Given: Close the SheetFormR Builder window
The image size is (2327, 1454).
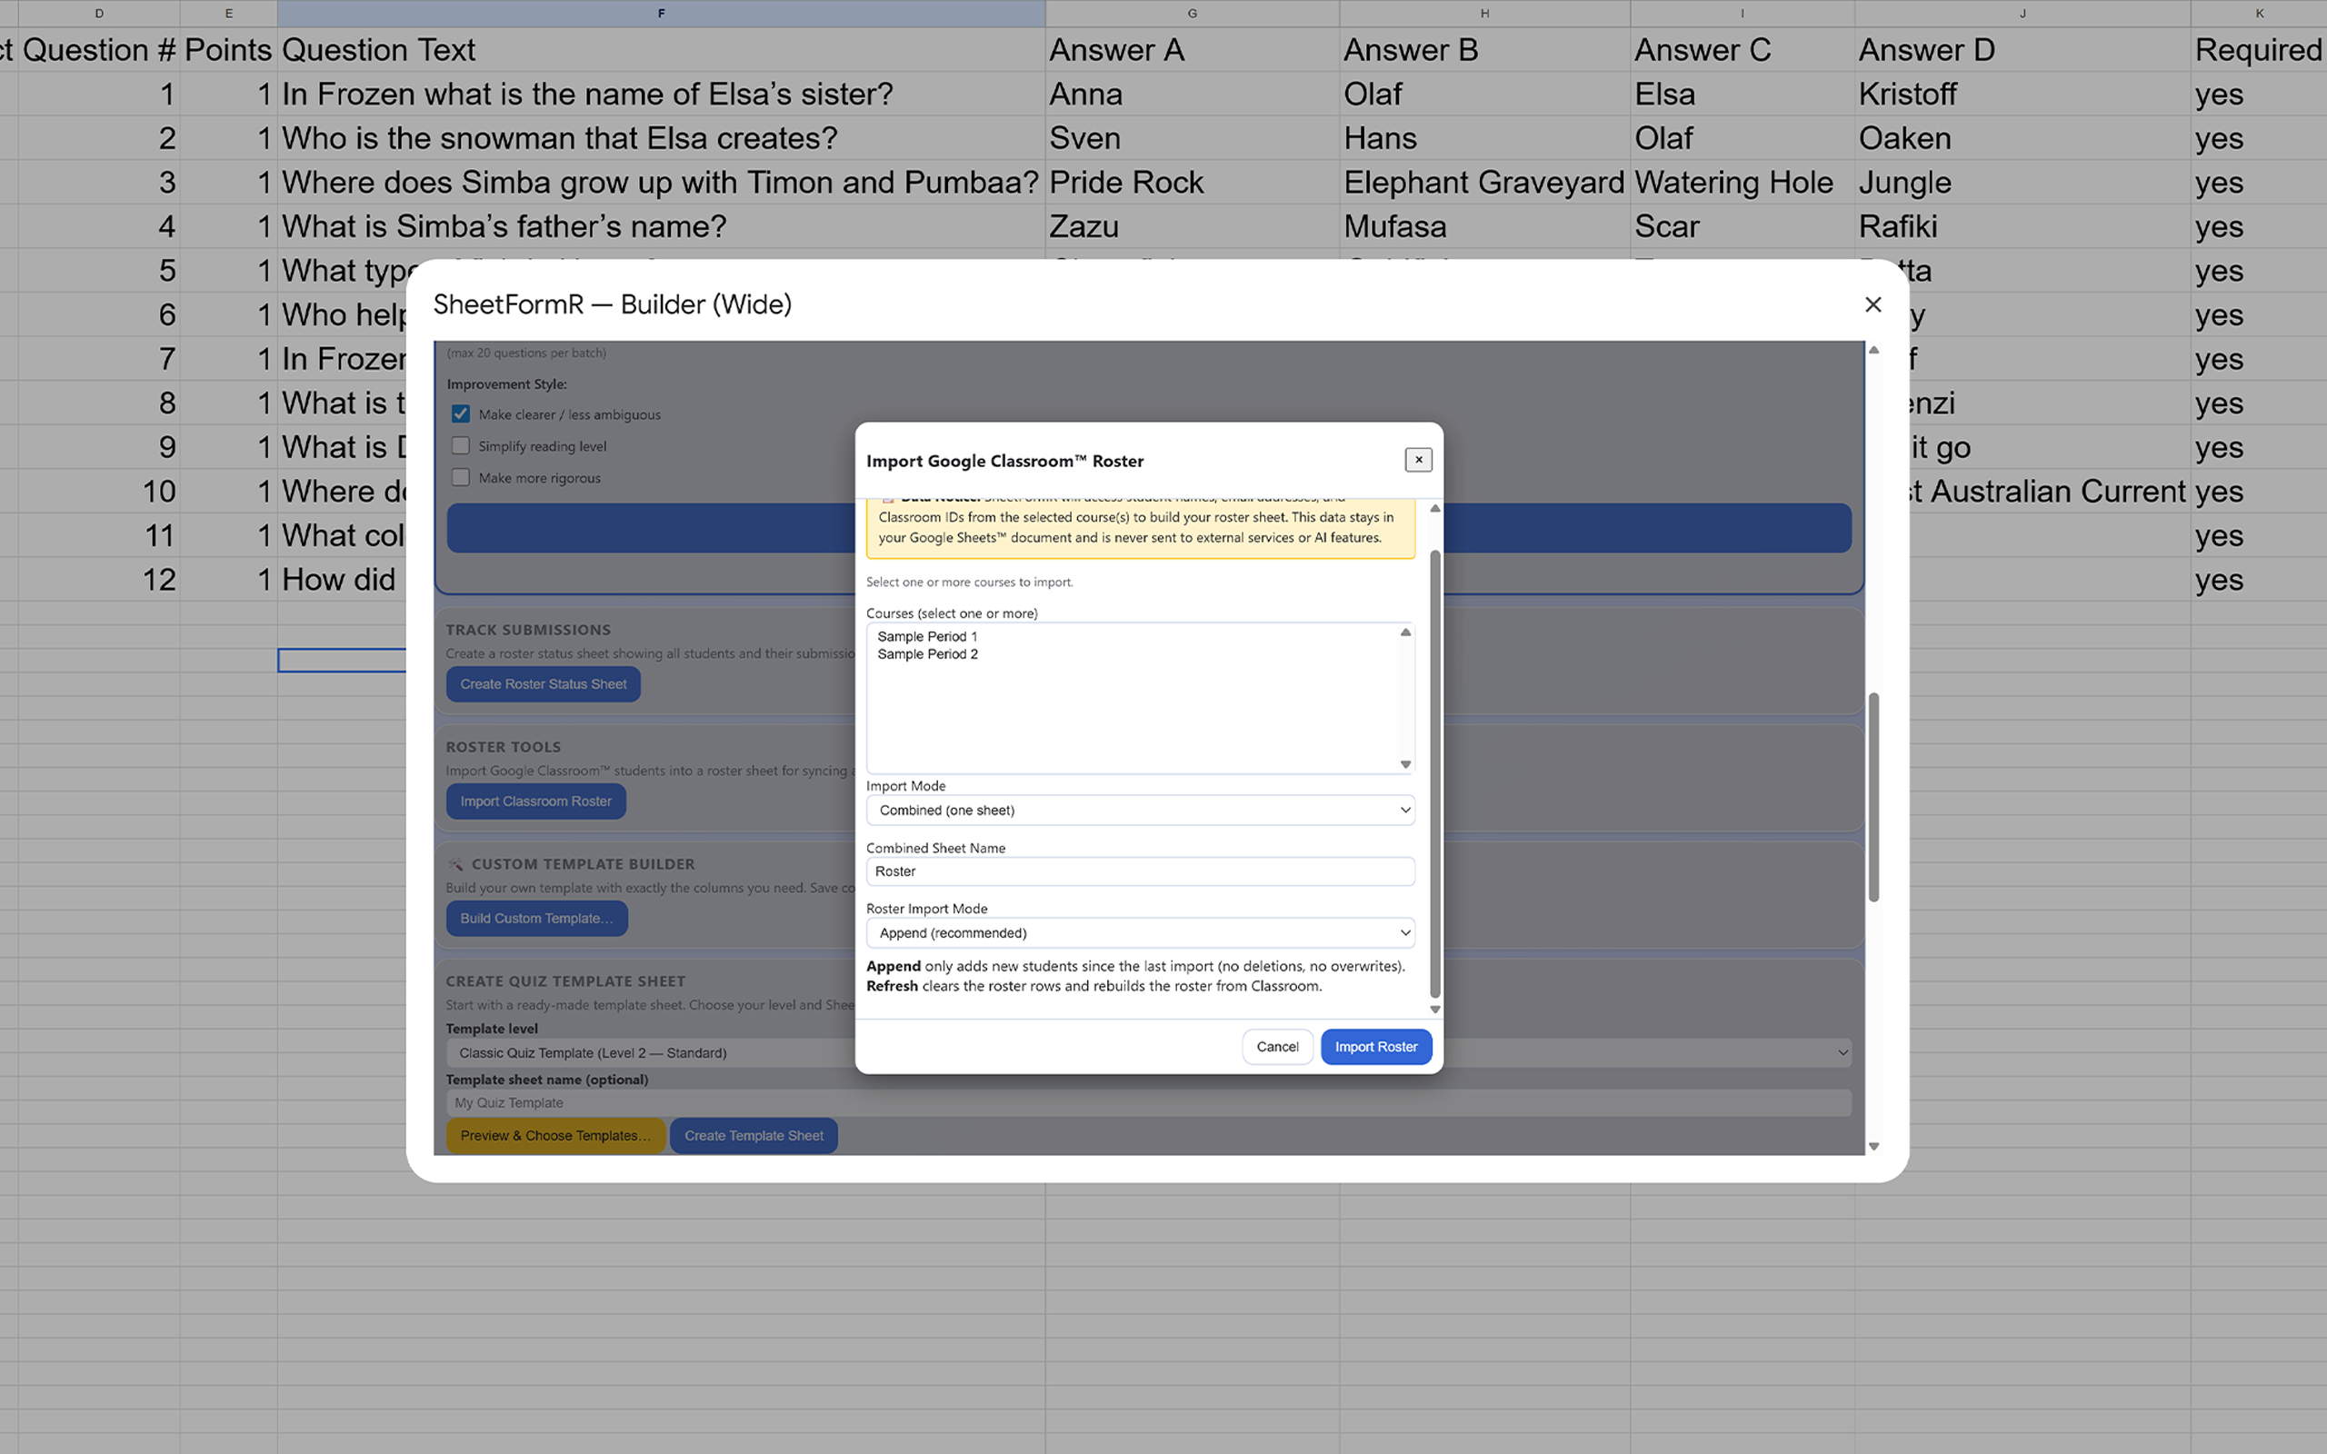Looking at the screenshot, I should coord(1873,304).
